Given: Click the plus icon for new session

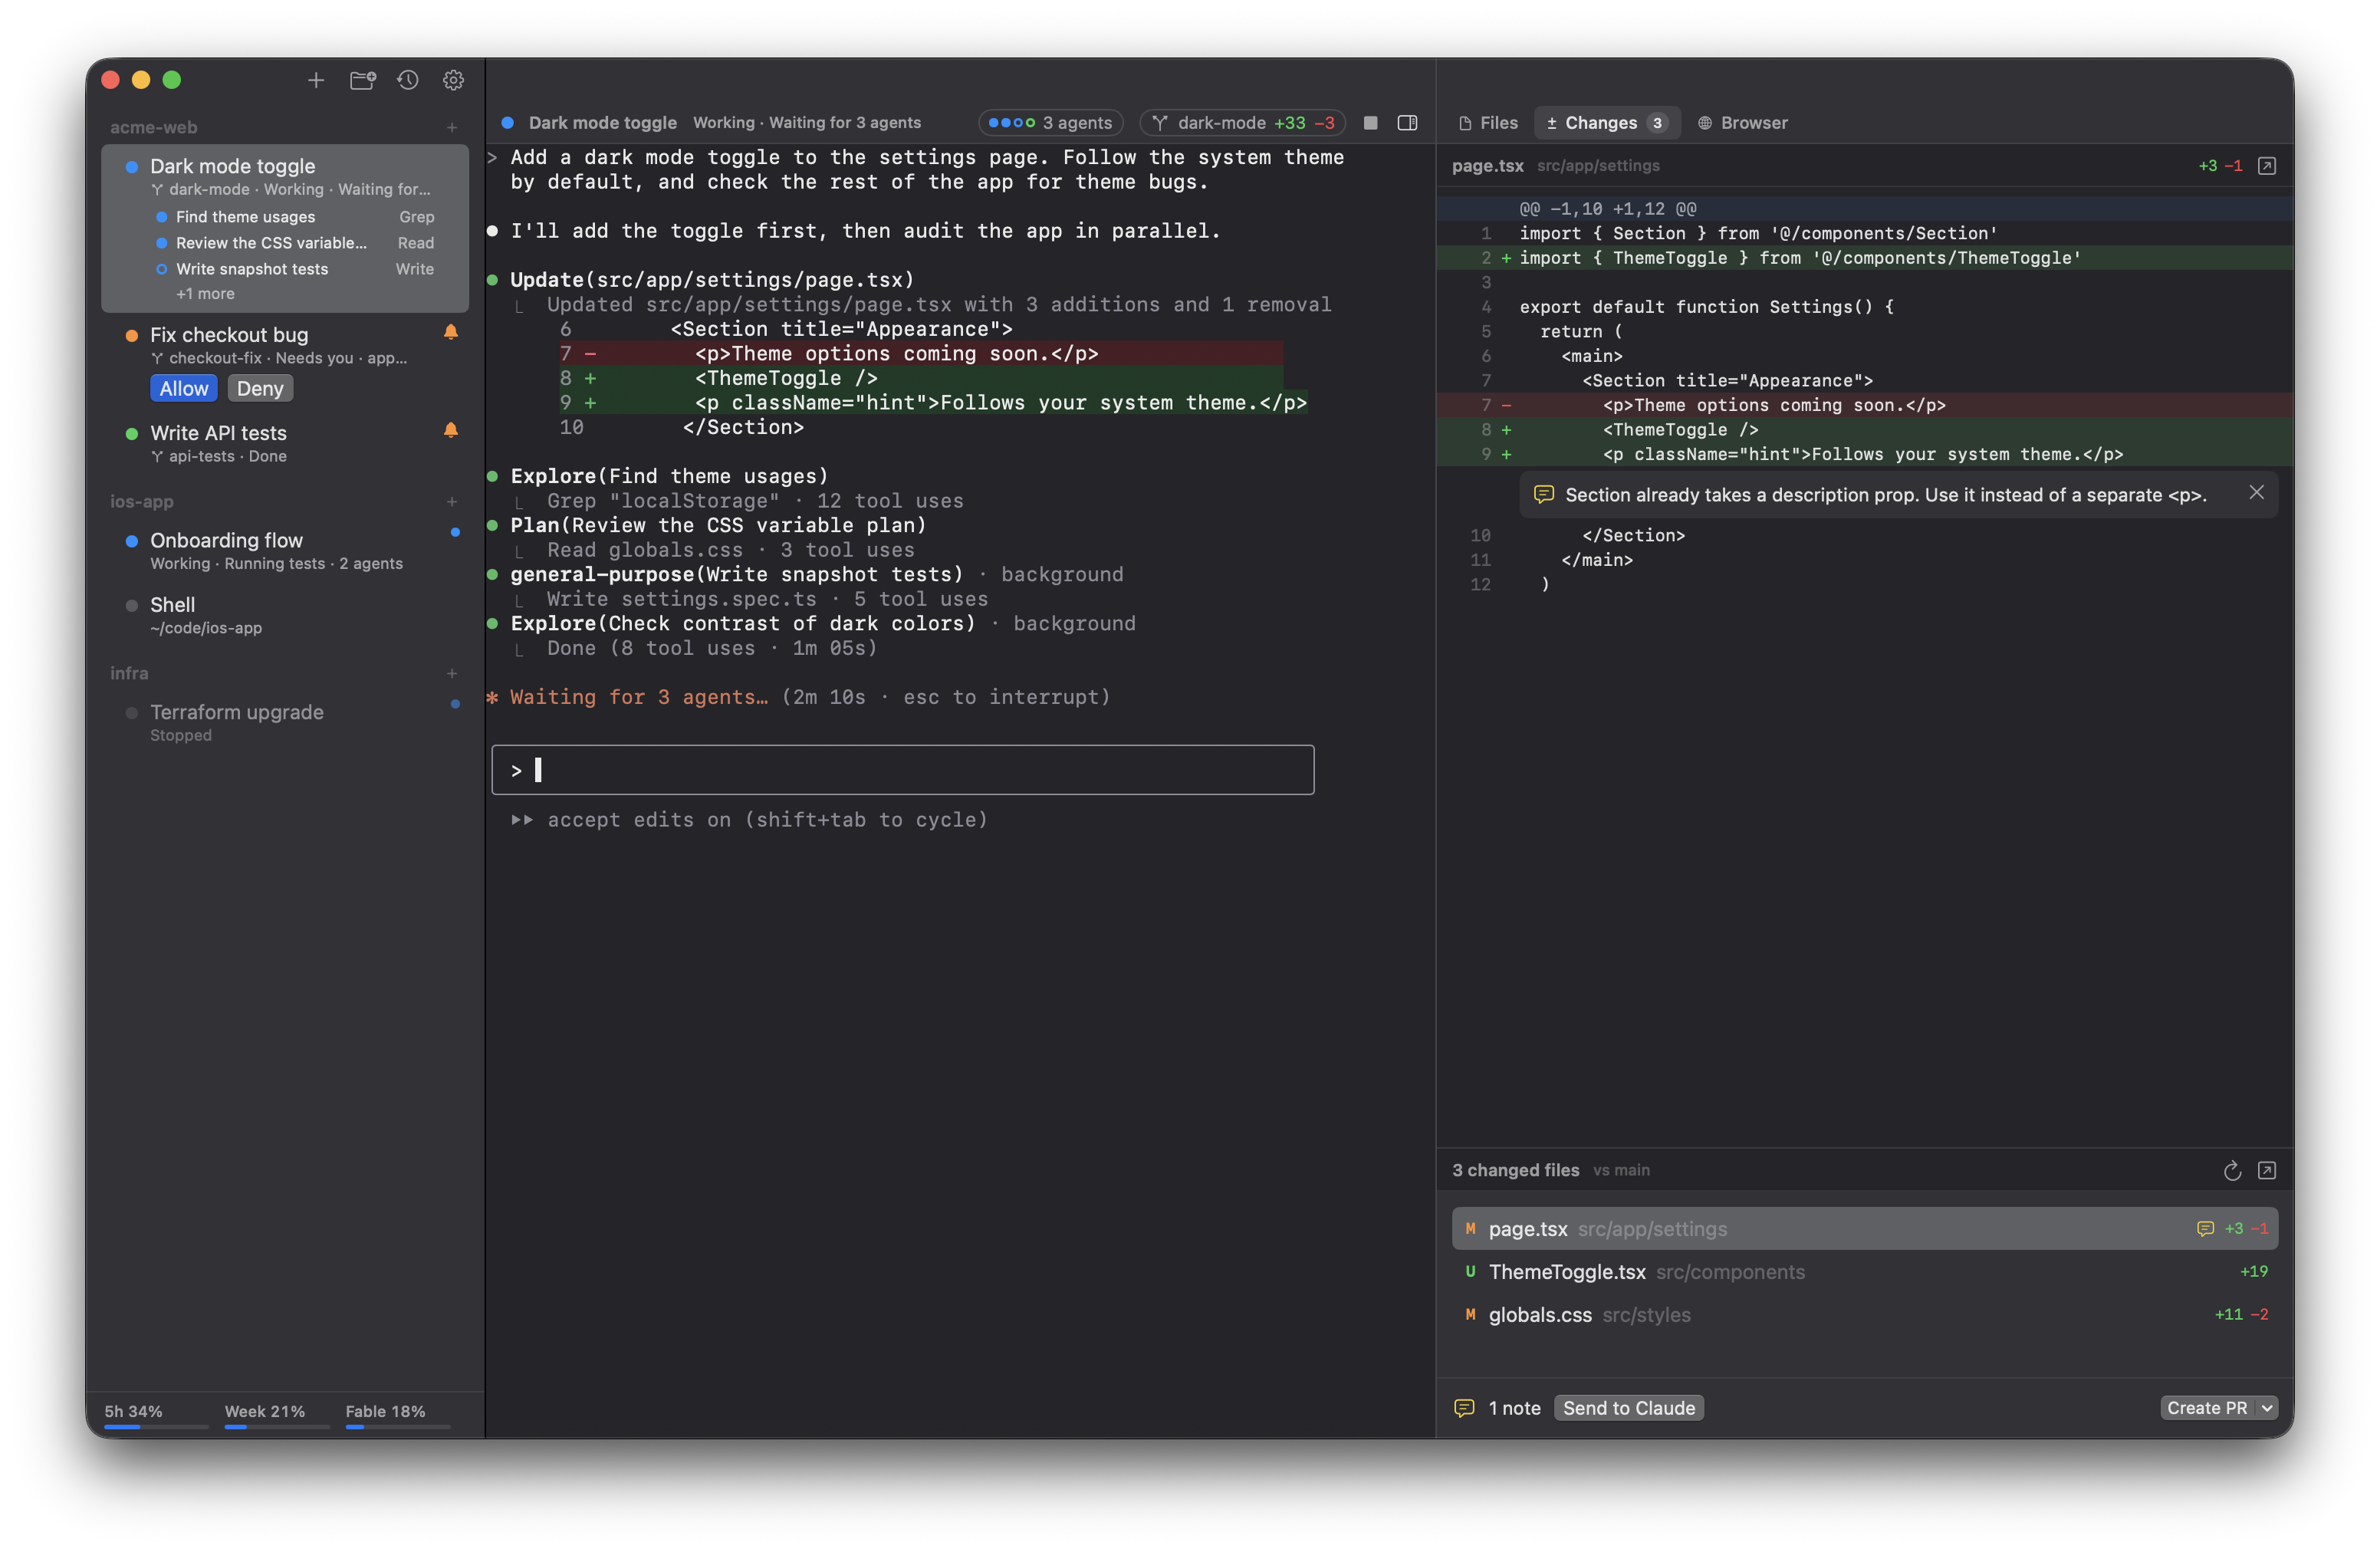Looking at the screenshot, I should (315, 80).
